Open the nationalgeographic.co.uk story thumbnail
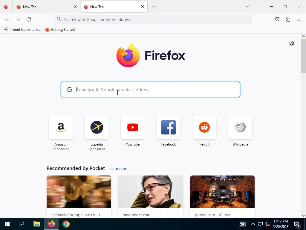The height and width of the screenshot is (230, 306). pos(79,192)
